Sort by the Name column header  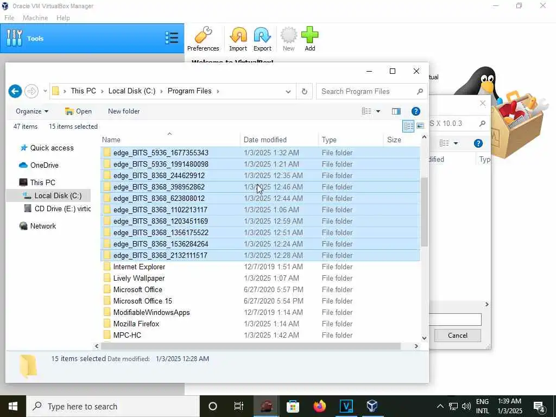pos(170,140)
